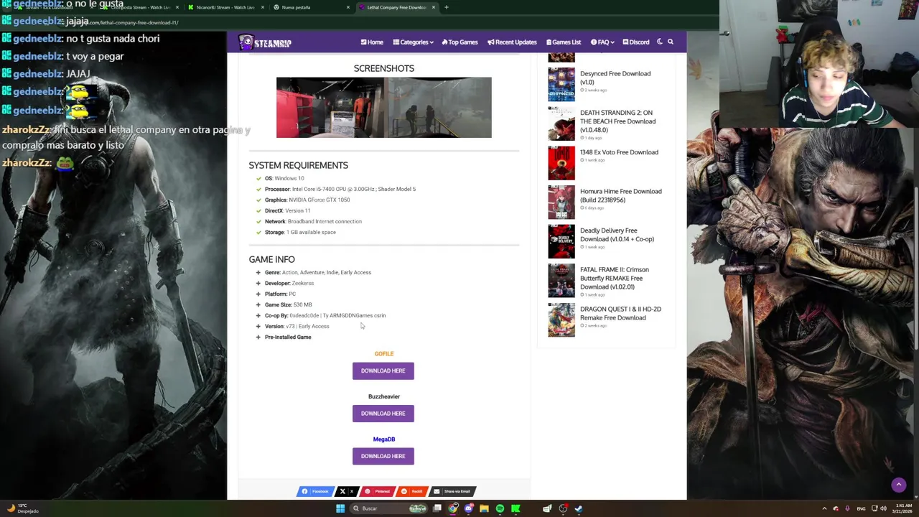The width and height of the screenshot is (919, 517).
Task: Open File Explorer from the taskbar
Action: (485, 508)
